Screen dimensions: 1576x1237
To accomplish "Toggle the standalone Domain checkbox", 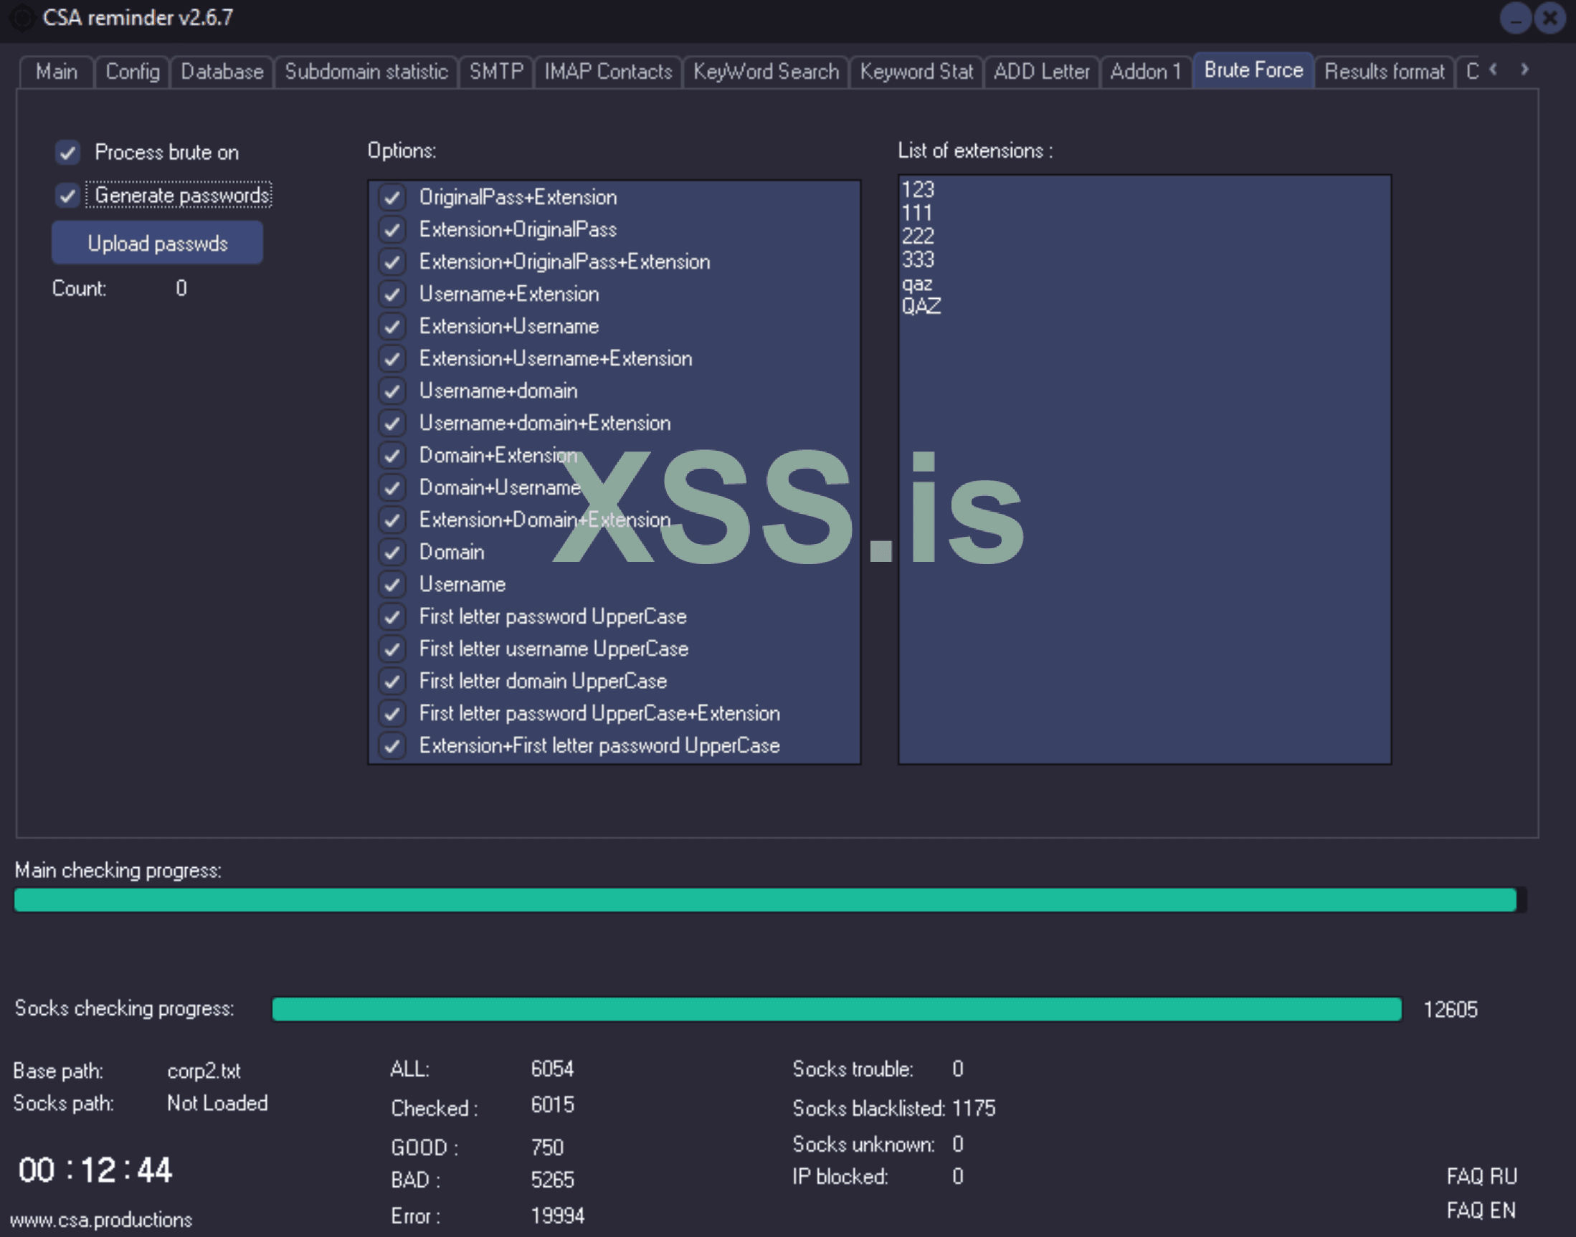I will pyautogui.click(x=392, y=553).
